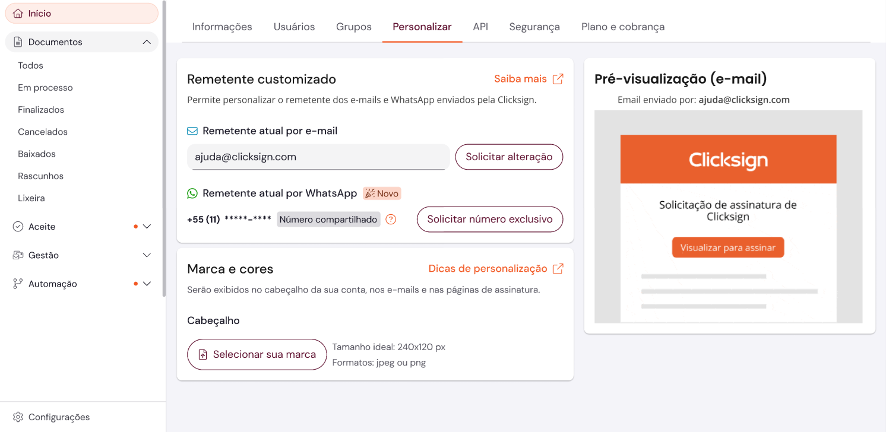Expand the Automação menu chevron
Viewport: 886px width, 432px height.
click(147, 284)
